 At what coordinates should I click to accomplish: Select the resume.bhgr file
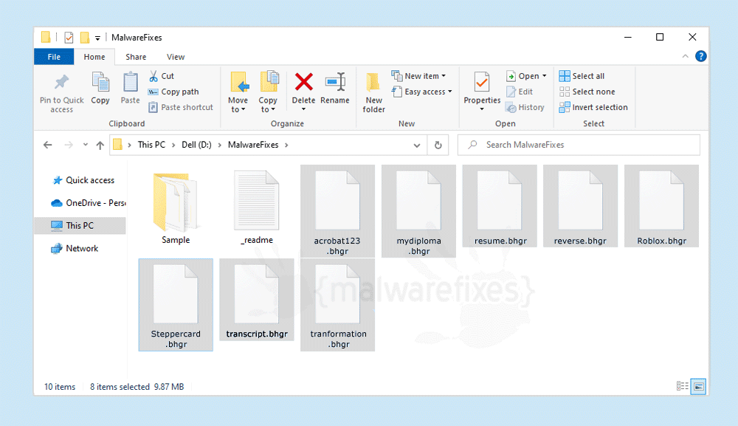pyautogui.click(x=500, y=206)
